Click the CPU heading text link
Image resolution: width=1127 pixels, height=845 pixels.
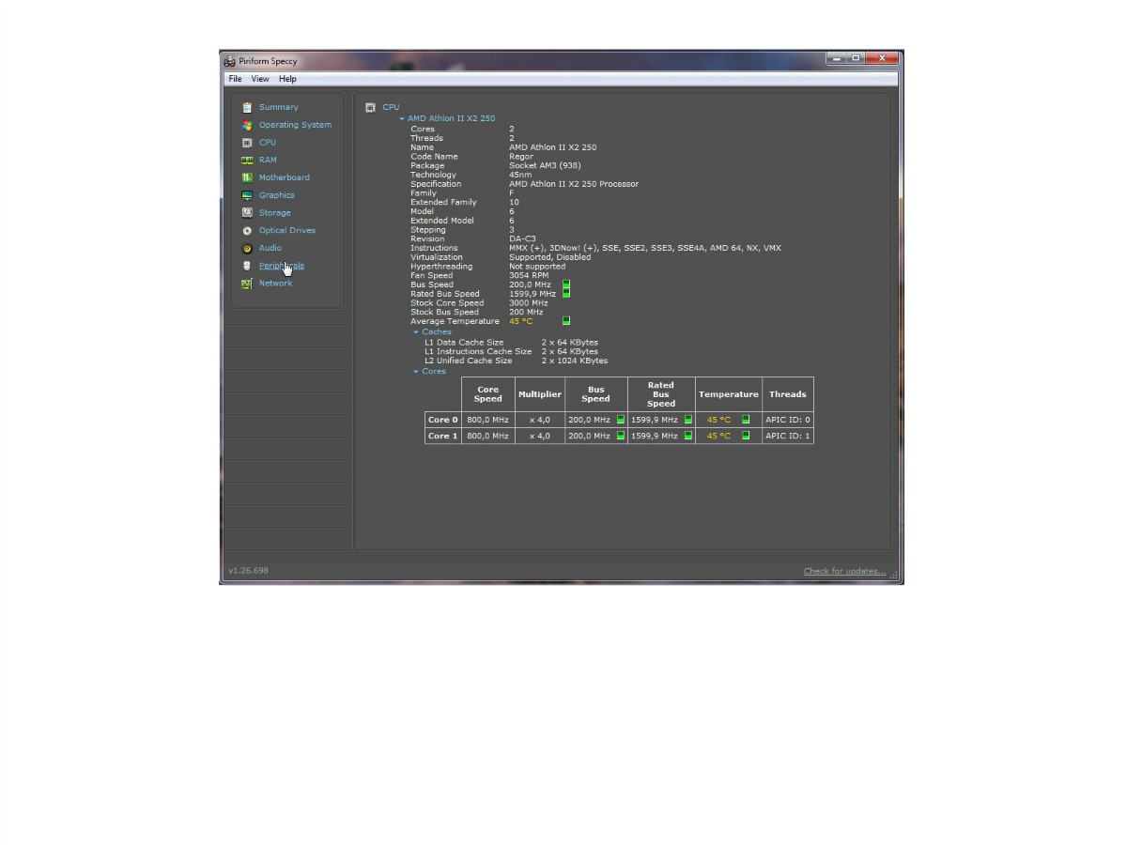click(391, 107)
